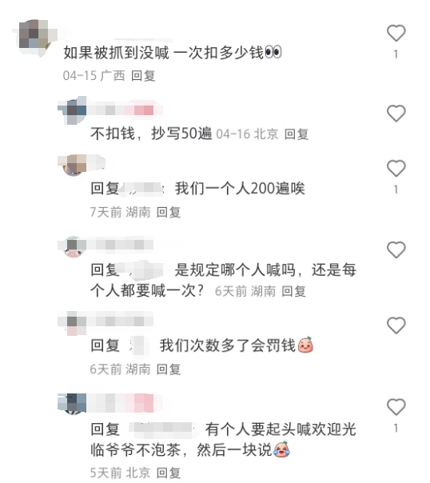
Task: Tap 回复 under 7天前 湖南 comment
Action: (x=169, y=212)
